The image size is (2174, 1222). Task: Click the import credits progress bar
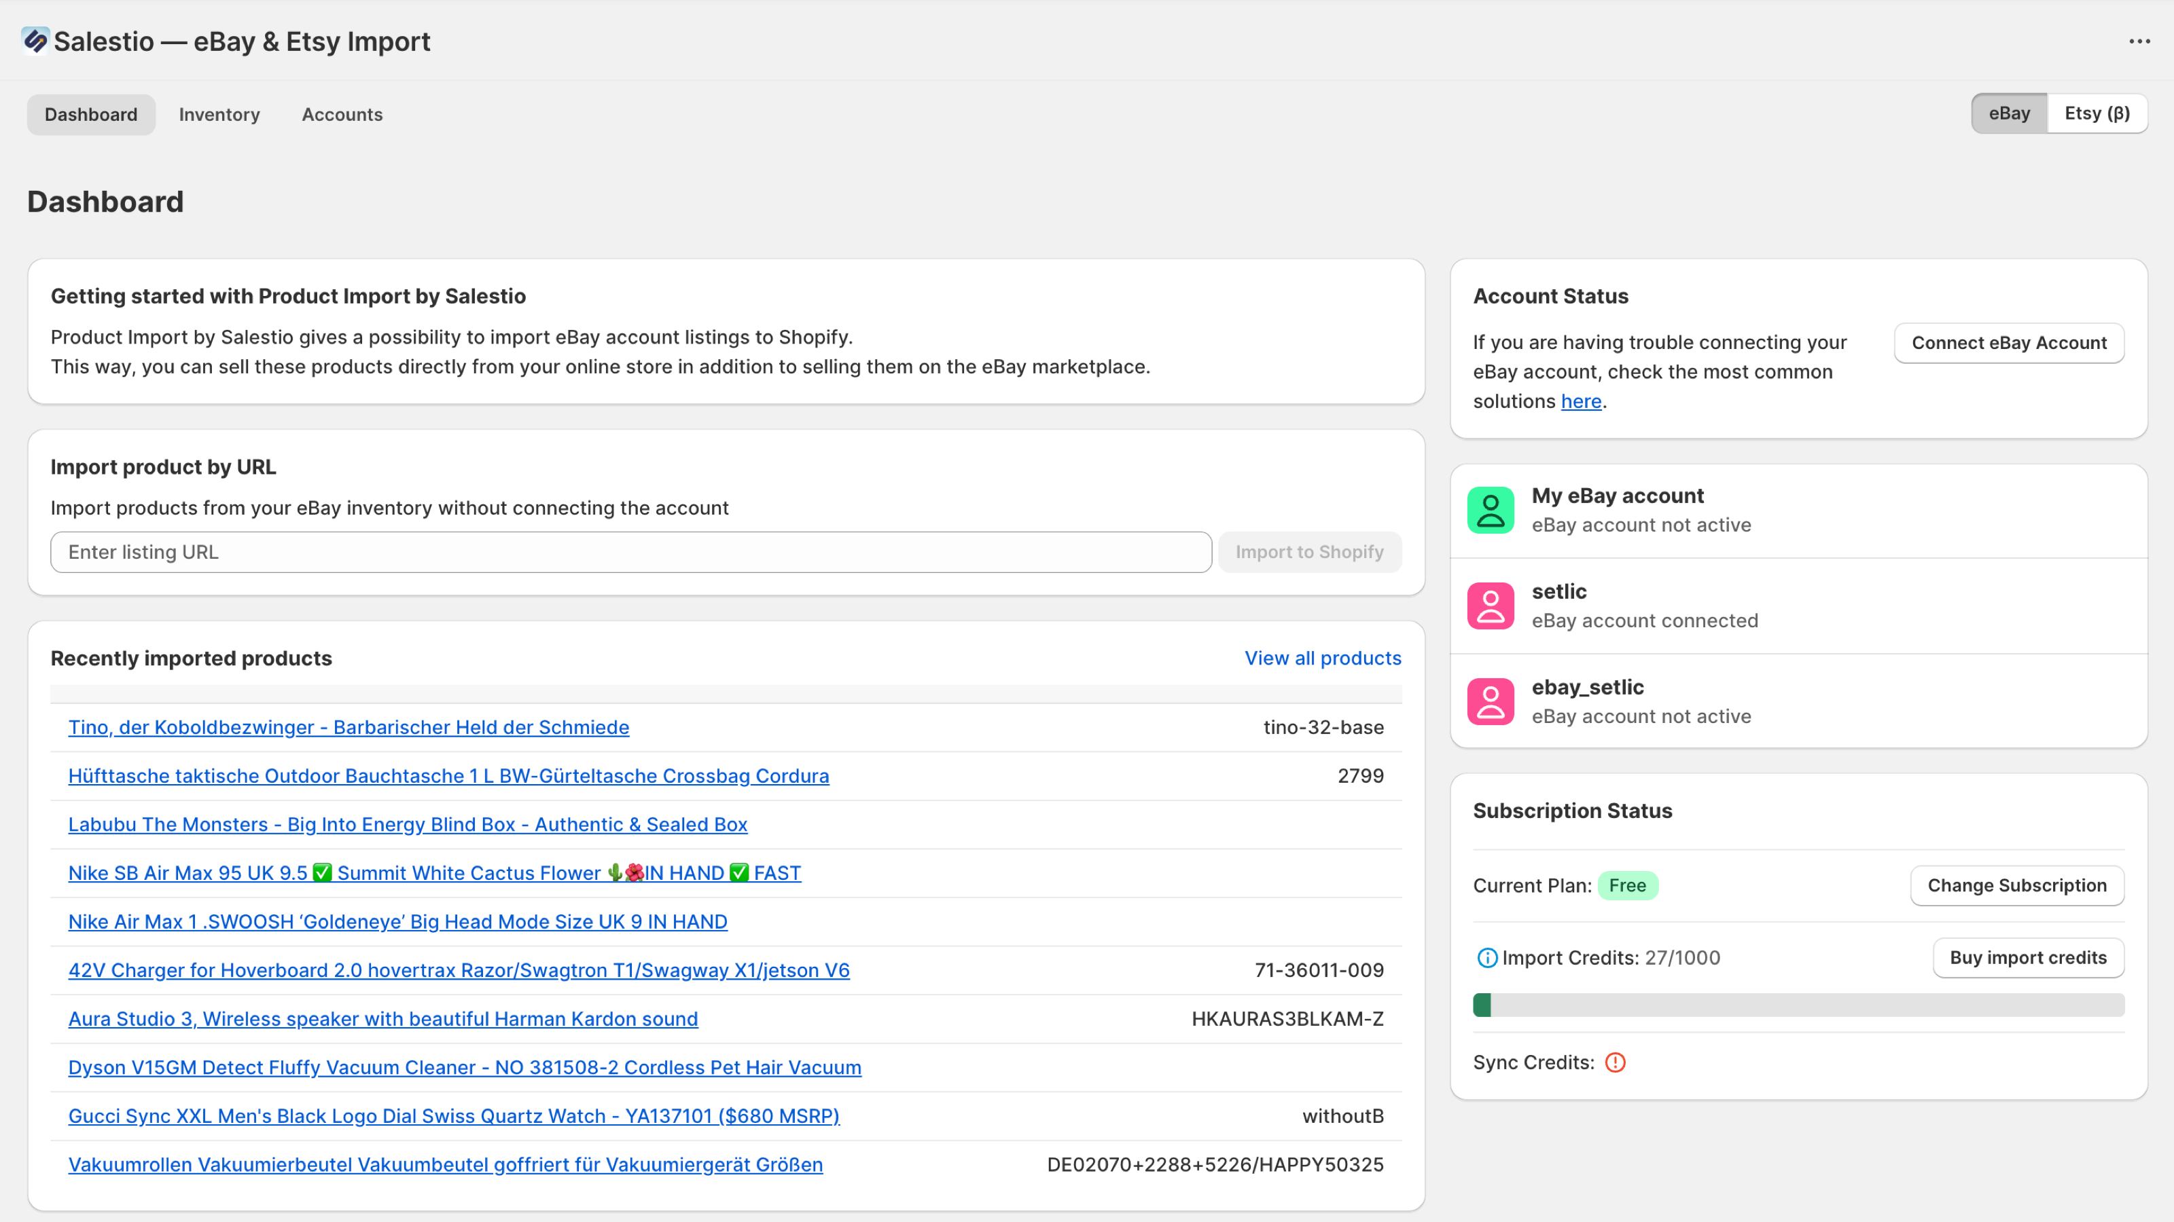click(1799, 1005)
